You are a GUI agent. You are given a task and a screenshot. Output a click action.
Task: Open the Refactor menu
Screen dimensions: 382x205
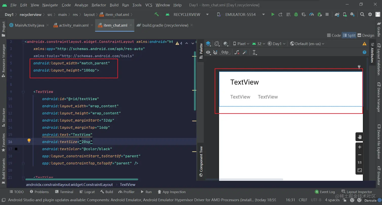[99, 5]
